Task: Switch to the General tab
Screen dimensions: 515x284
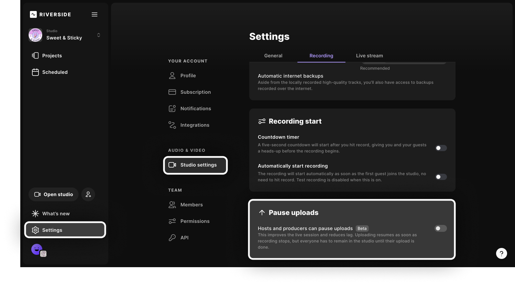Action: 273,56
